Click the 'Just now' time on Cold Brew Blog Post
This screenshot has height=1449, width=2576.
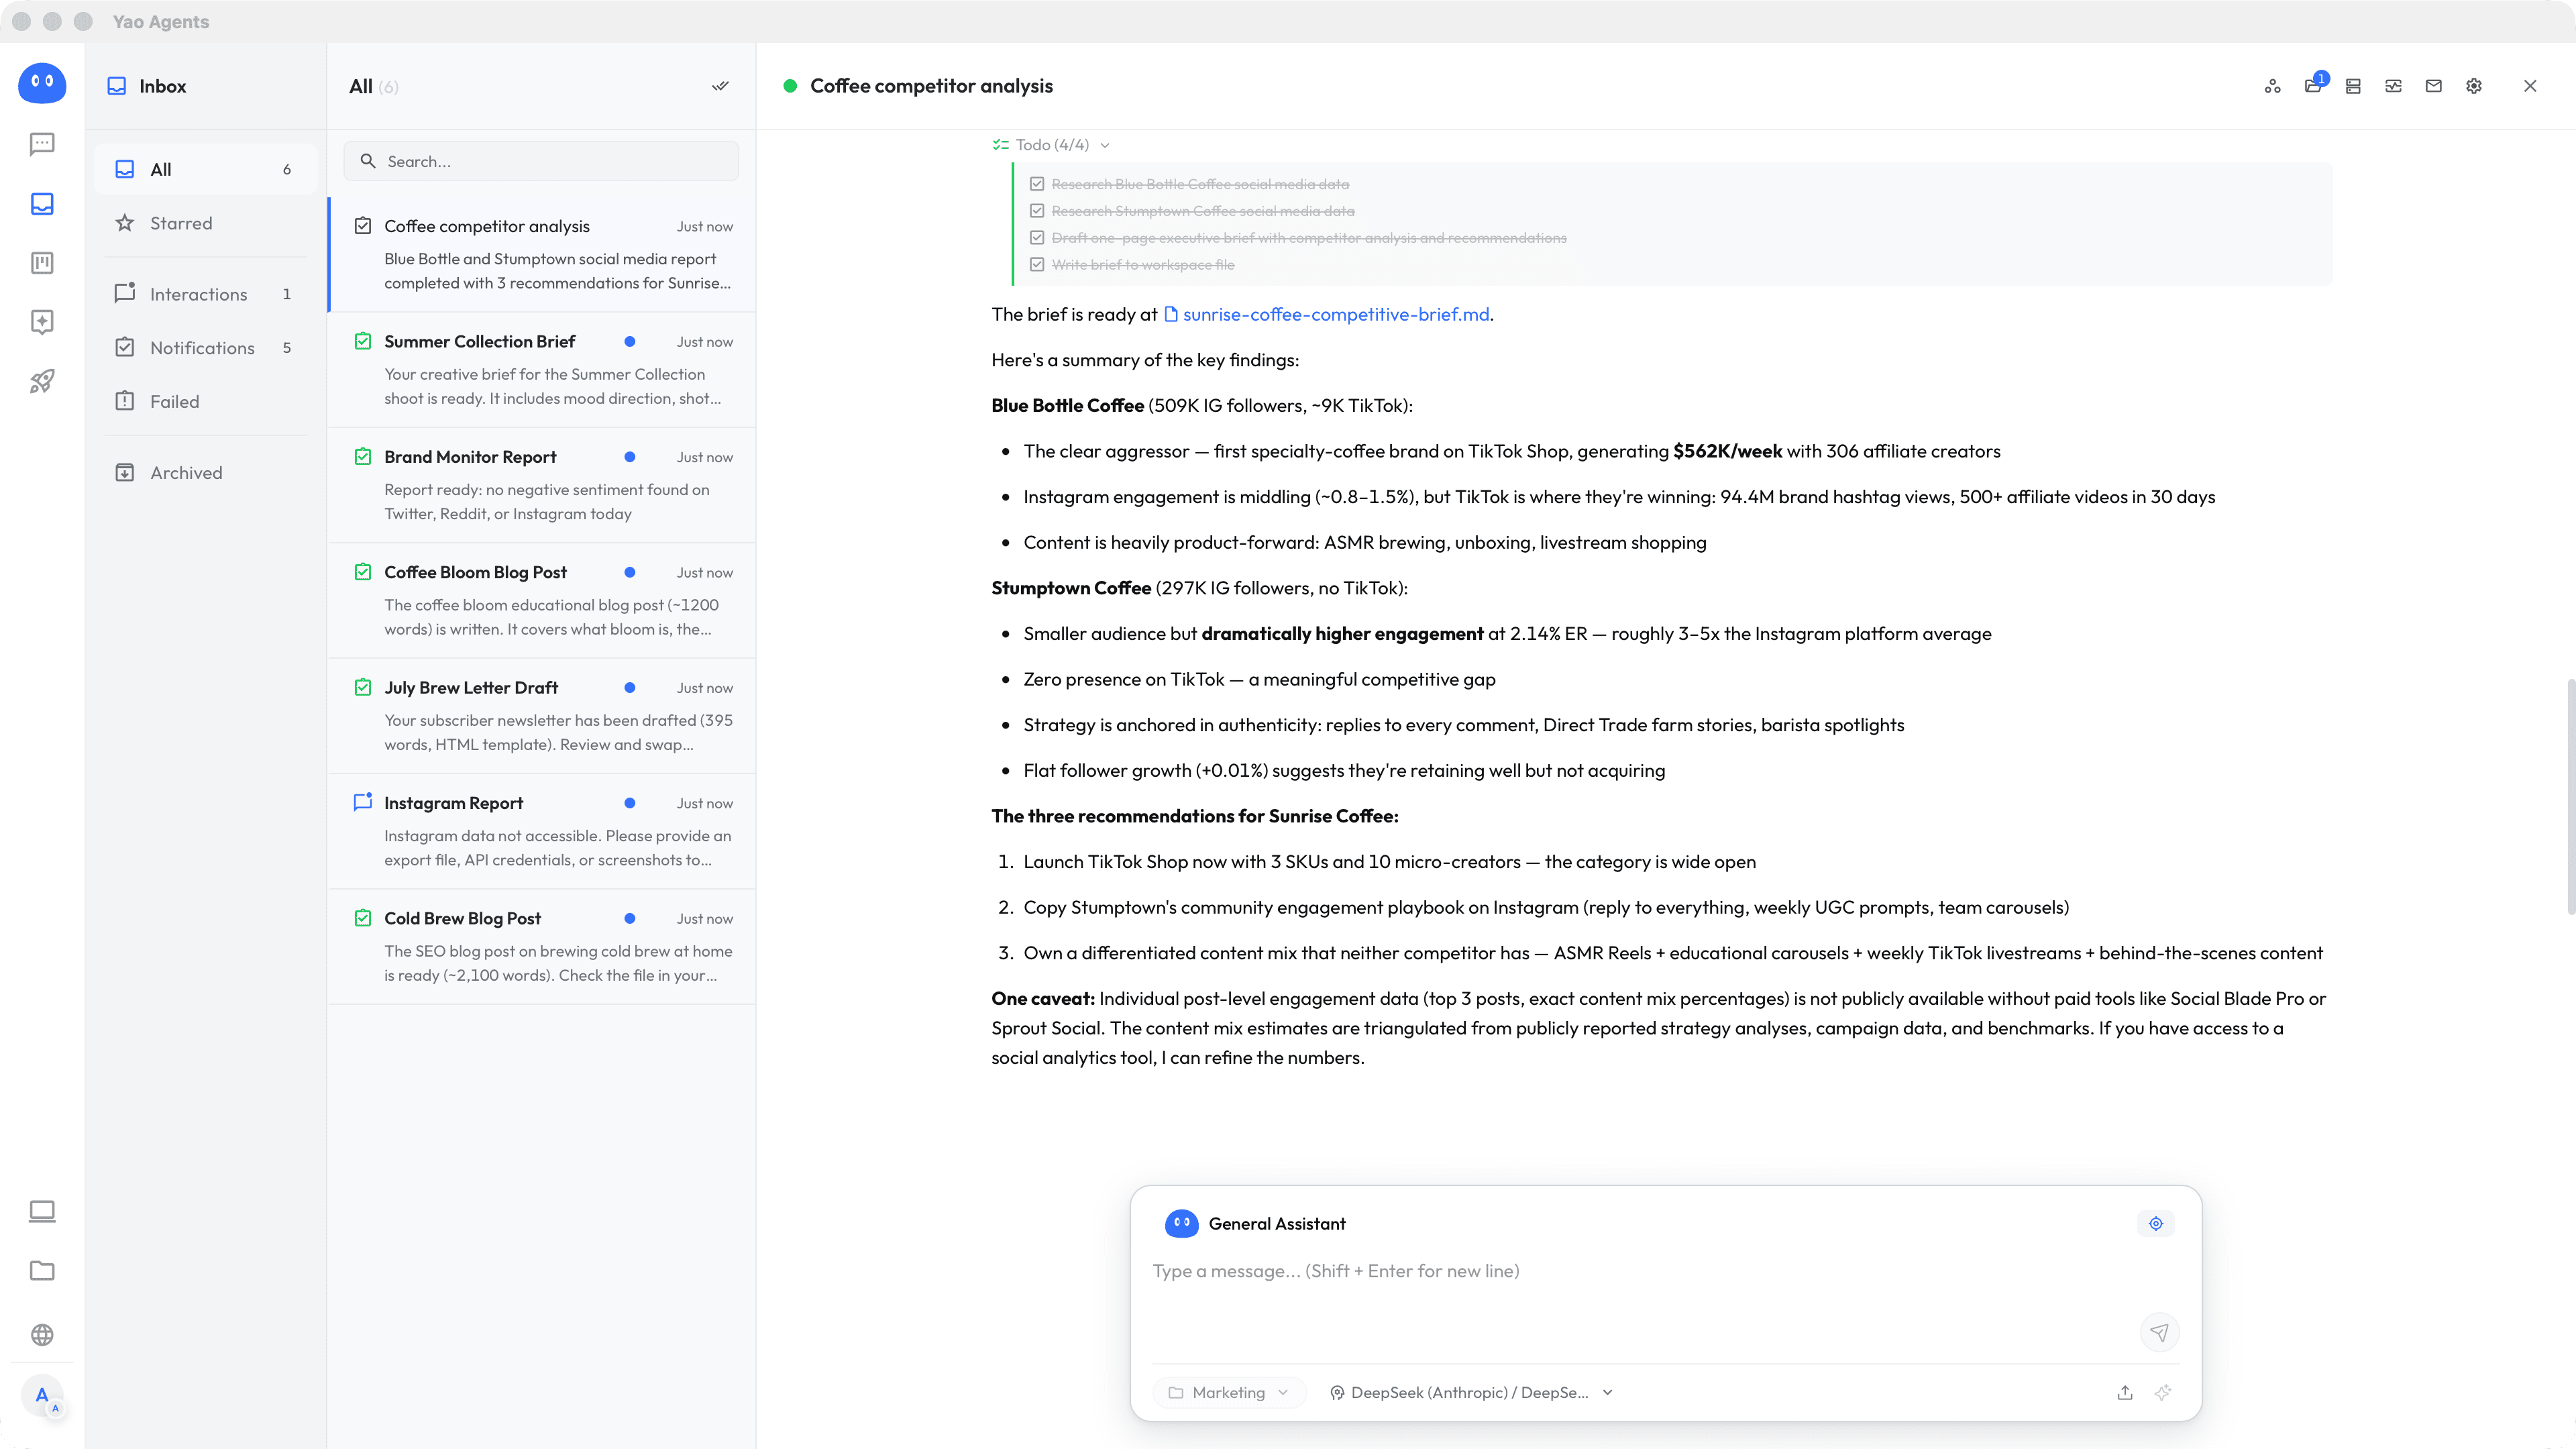click(704, 919)
